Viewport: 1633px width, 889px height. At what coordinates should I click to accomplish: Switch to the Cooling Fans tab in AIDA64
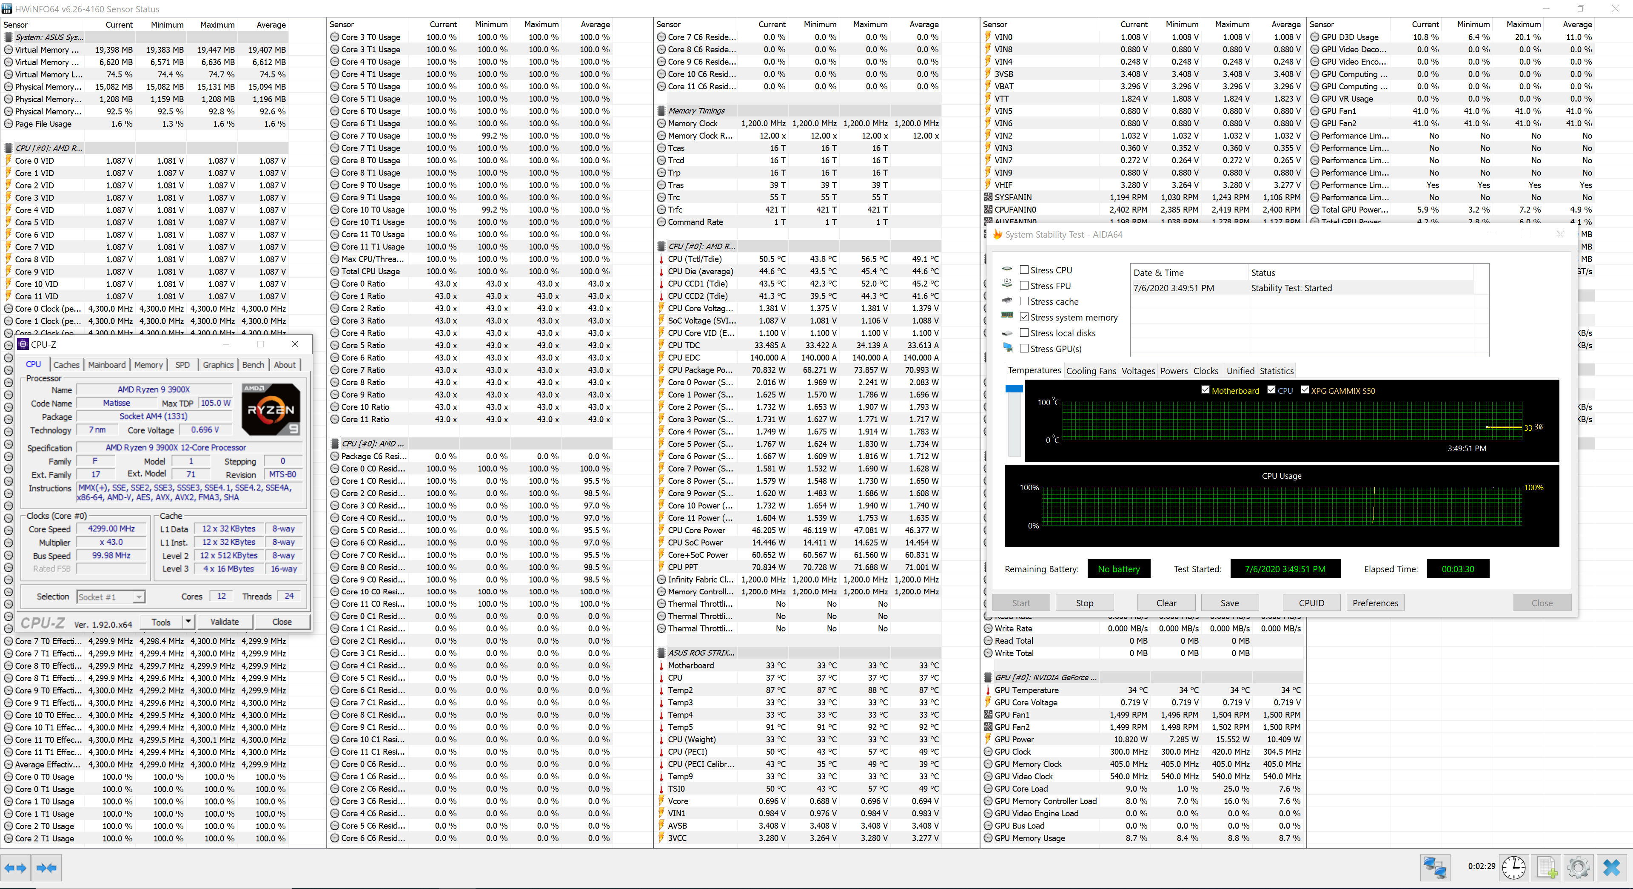tap(1091, 371)
